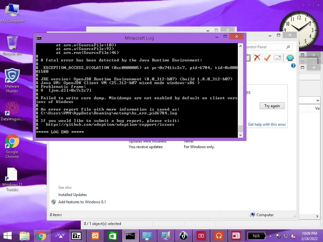Open the Control Panel taskbar item
This screenshot has height=242, width=323.
tap(148, 236)
